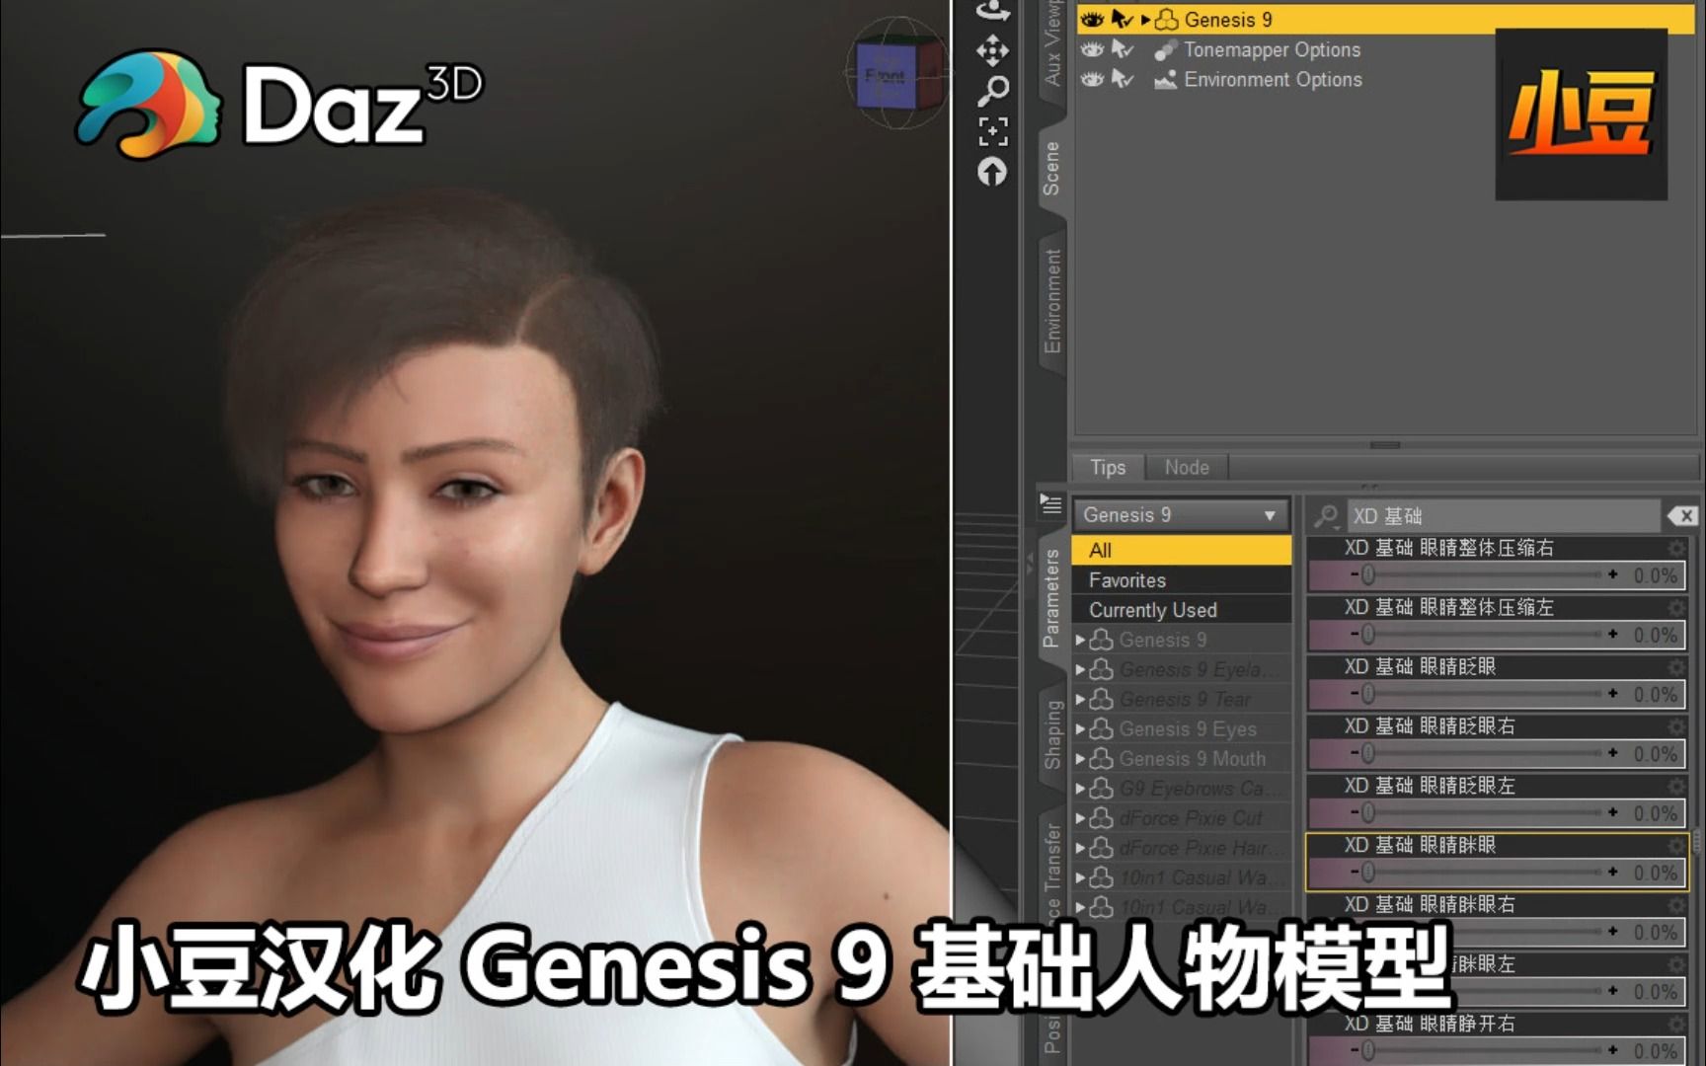Open the Genesis 9 node selection dropdown
This screenshot has height=1066, width=1706.
tap(1181, 515)
